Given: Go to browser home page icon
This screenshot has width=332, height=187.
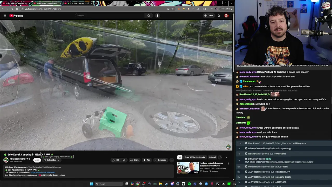Looking at the screenshot, I should coord(17,9).
